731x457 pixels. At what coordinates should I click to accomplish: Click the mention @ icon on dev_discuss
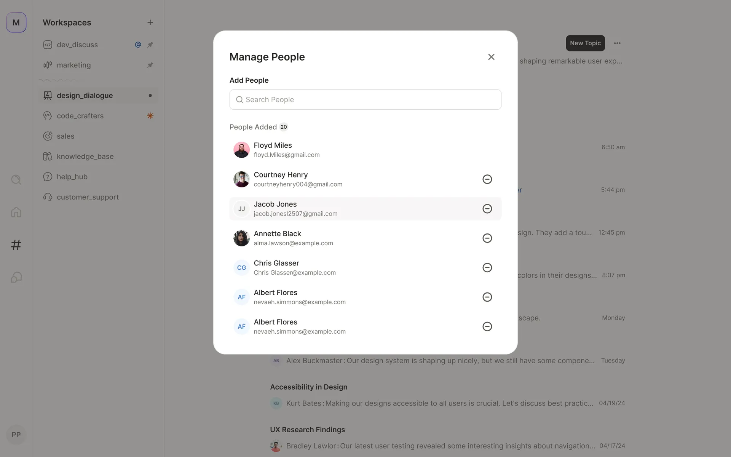tap(138, 45)
